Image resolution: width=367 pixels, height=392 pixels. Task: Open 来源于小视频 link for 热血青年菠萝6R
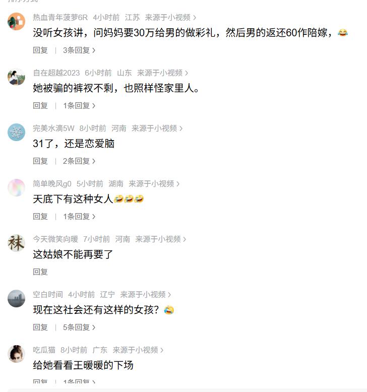(x=170, y=18)
